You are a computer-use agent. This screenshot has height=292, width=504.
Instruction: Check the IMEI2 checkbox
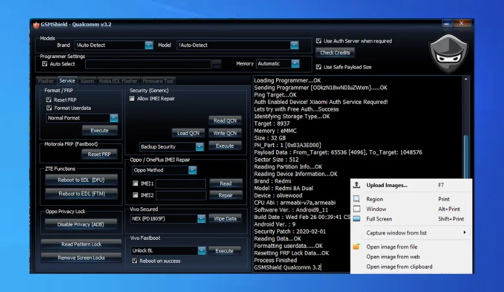[x=135, y=195]
